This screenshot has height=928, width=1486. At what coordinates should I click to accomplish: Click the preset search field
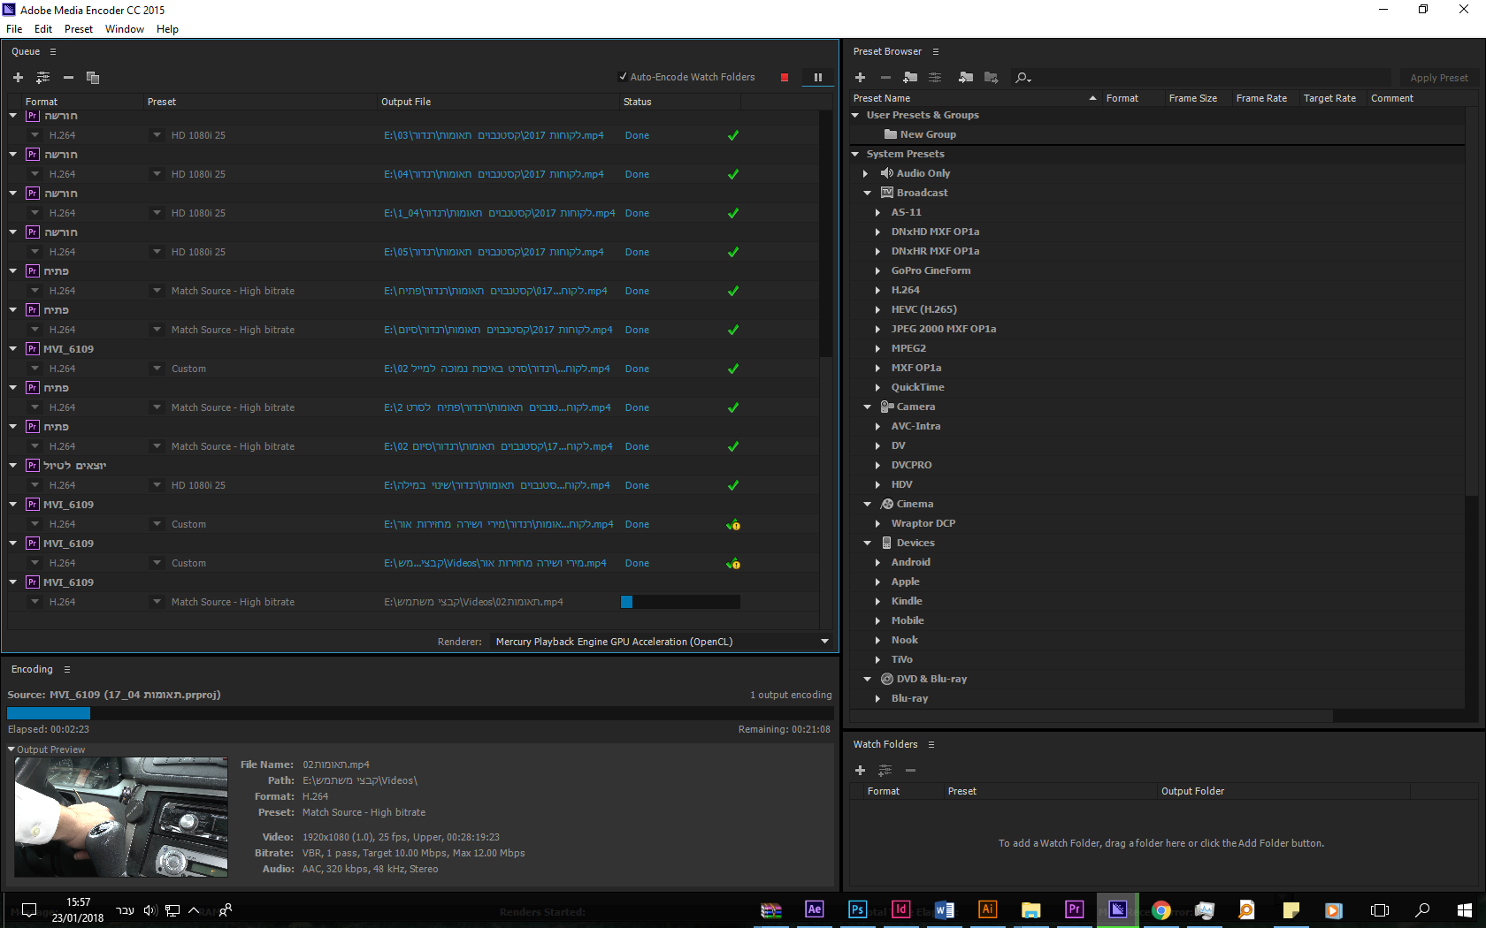click(x=1211, y=78)
